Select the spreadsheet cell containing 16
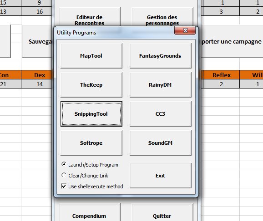This screenshot has height=221, width=263. click(36, 11)
